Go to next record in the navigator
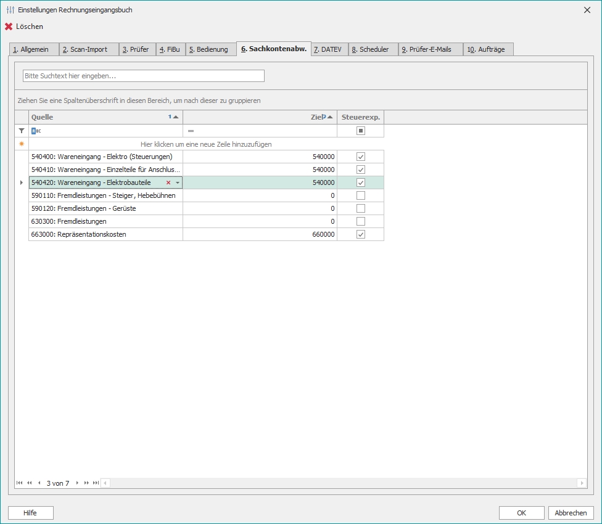The height and width of the screenshot is (524, 602). coord(77,483)
